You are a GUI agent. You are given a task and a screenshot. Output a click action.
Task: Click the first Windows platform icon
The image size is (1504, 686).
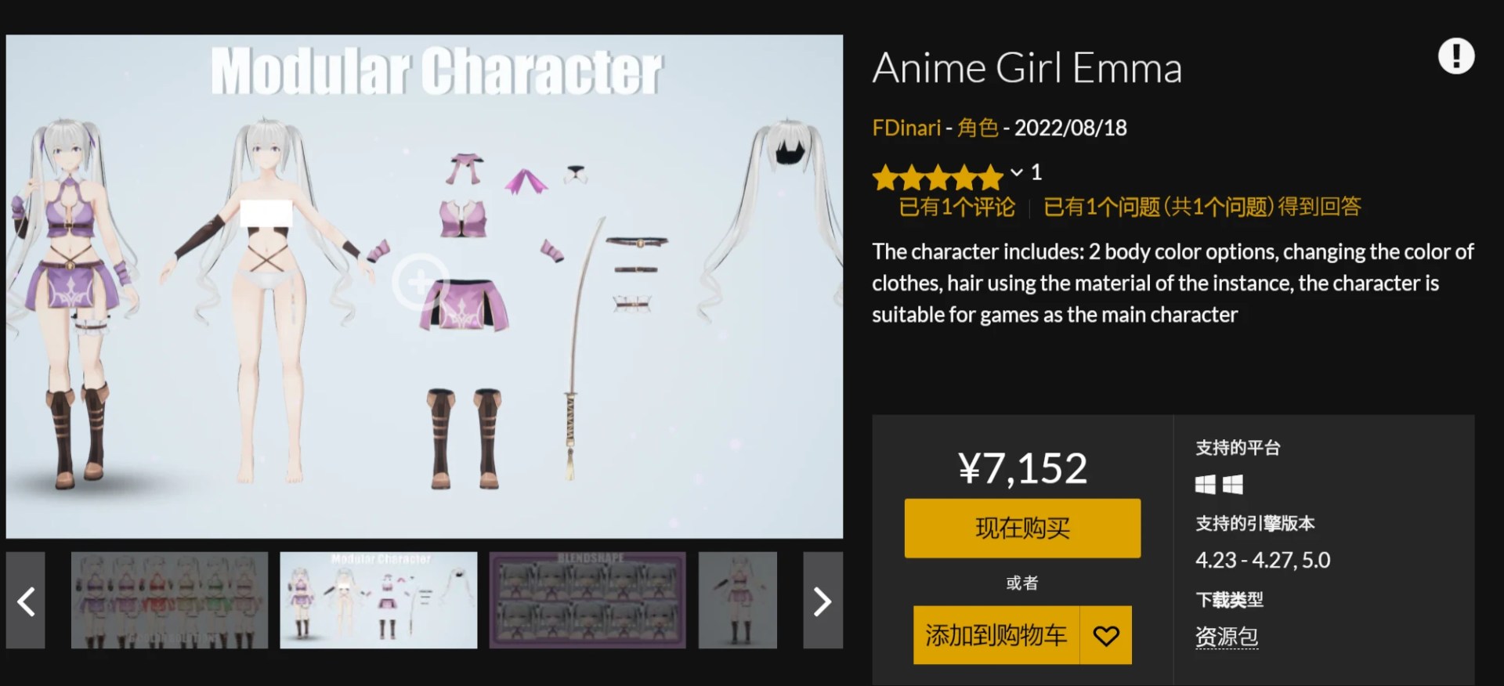(1206, 485)
